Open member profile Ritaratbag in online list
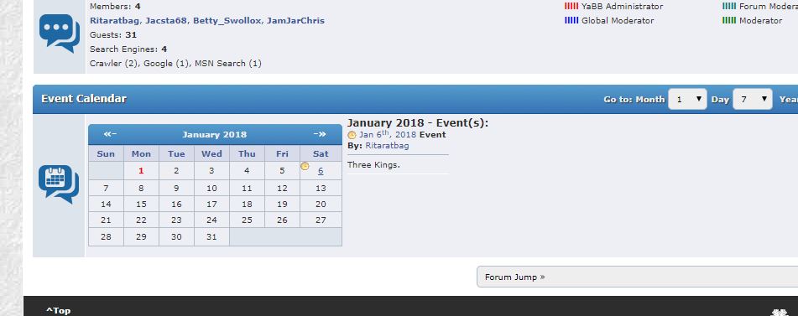Screen dimensions: 798x316 [x=114, y=21]
